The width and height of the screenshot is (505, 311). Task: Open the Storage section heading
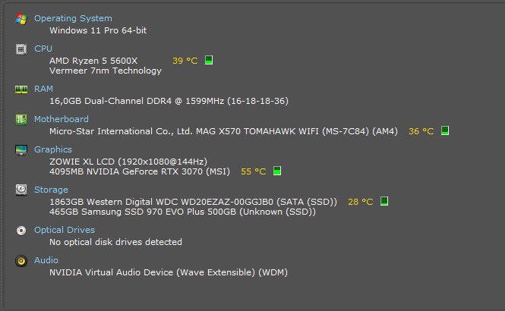click(x=51, y=190)
